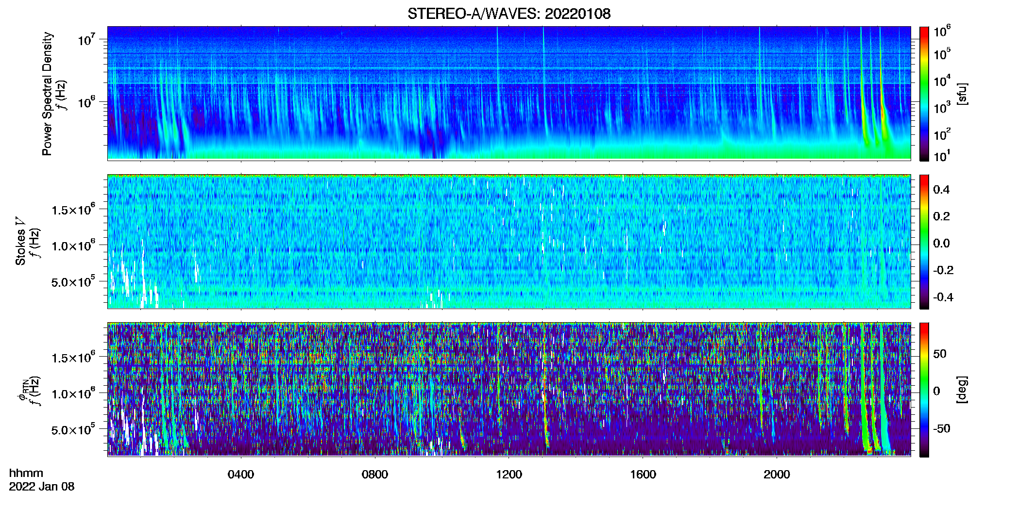
Task: Click the 5.0×10^5 tick in Stokes V panel
Action: (74, 281)
